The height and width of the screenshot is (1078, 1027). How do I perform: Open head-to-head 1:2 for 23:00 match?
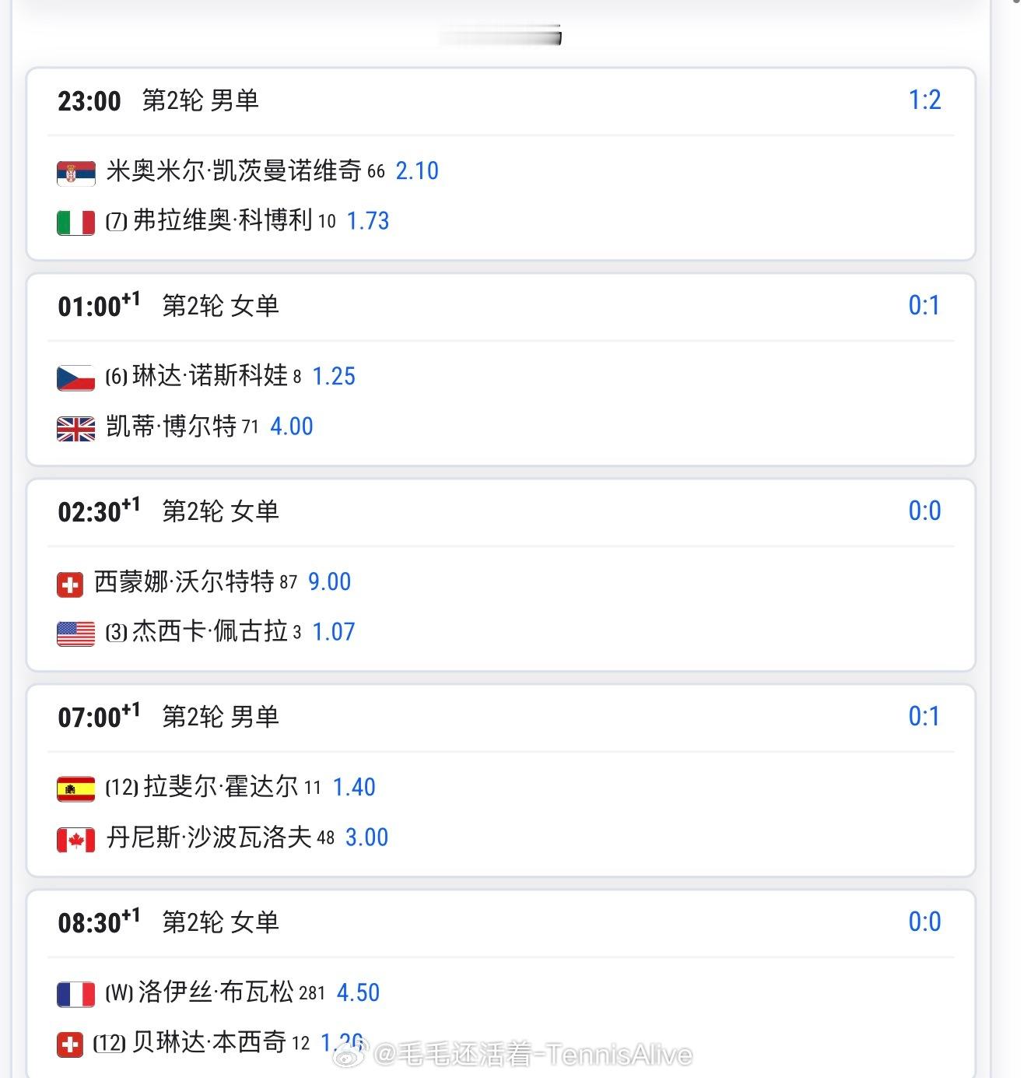pyautogui.click(x=925, y=100)
